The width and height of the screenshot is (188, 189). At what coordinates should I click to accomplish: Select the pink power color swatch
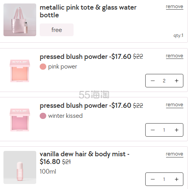click(x=43, y=67)
